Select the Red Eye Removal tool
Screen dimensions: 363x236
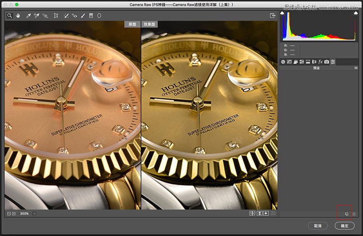point(74,16)
